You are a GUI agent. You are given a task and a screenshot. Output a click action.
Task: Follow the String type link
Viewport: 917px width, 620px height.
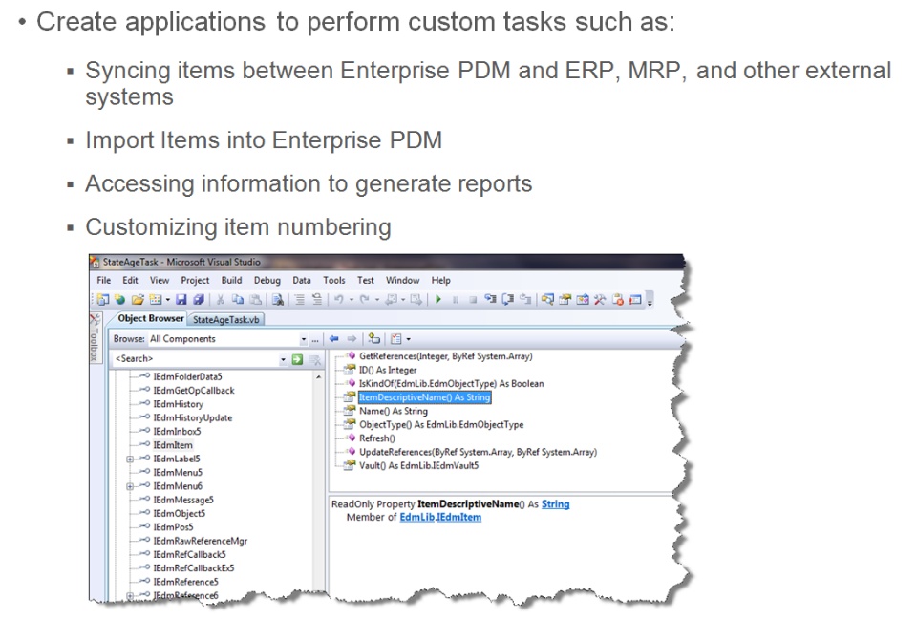(x=555, y=504)
